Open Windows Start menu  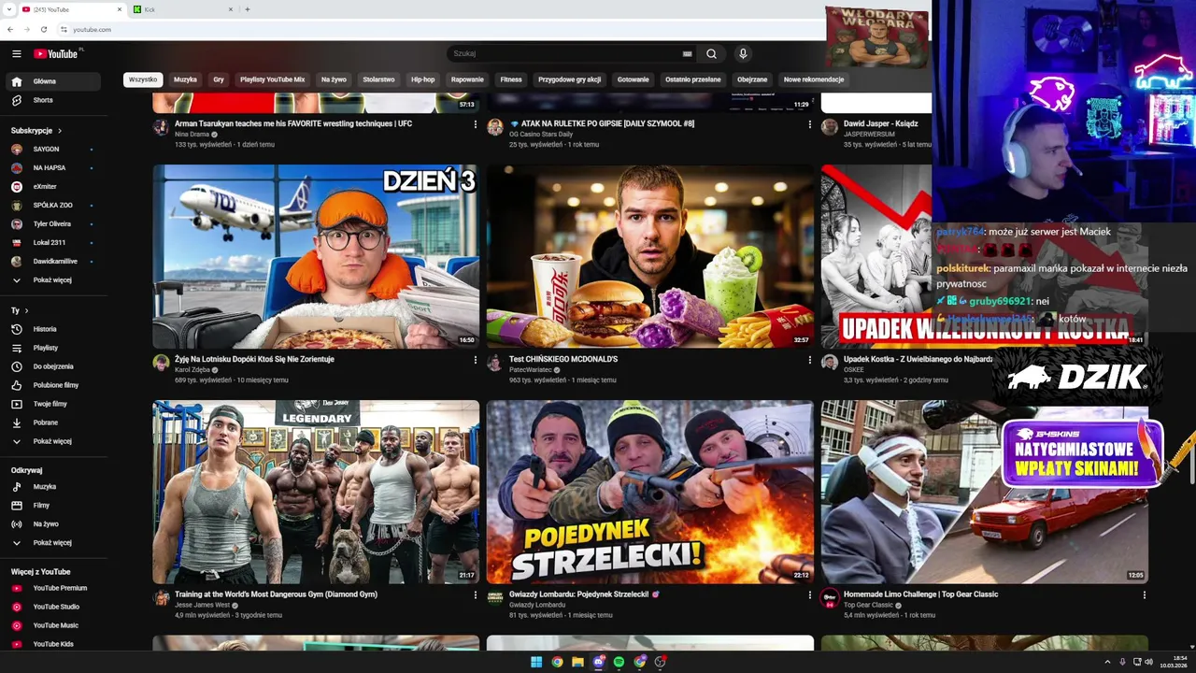tap(536, 662)
